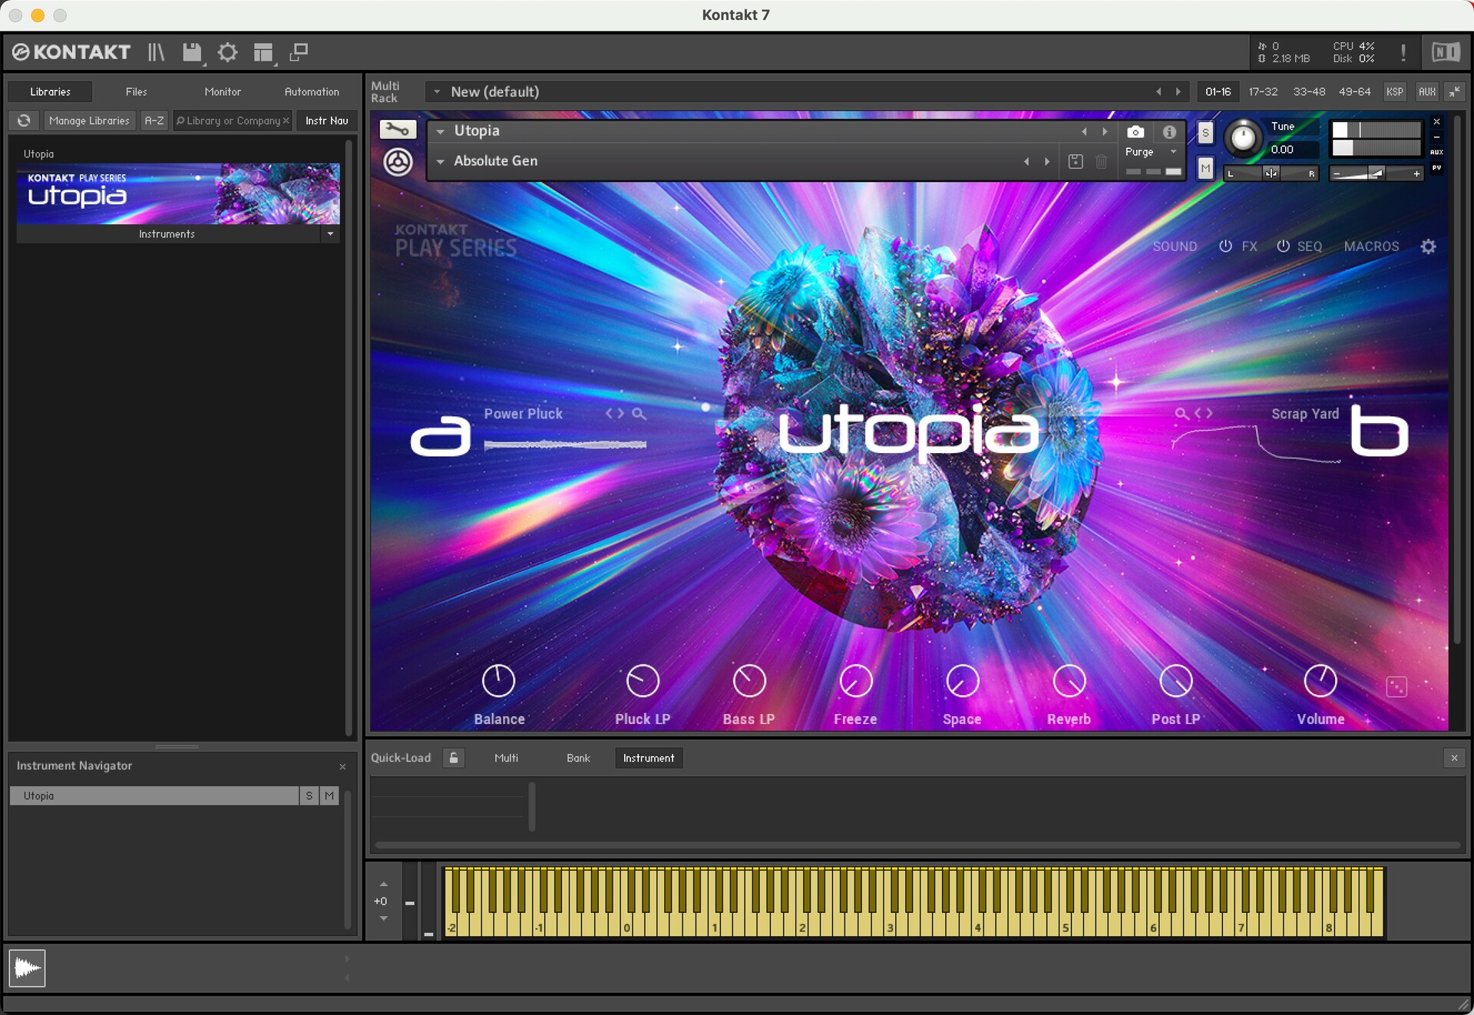Viewport: 1474px width, 1015px height.
Task: Open sound B browser magnifier icon
Action: click(1181, 414)
